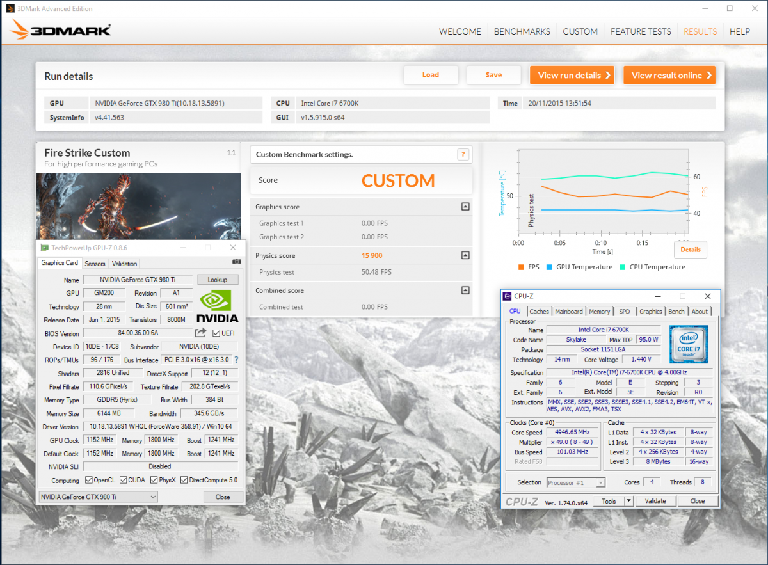Collapse the Graphics score section
The height and width of the screenshot is (565, 768).
pos(465,207)
